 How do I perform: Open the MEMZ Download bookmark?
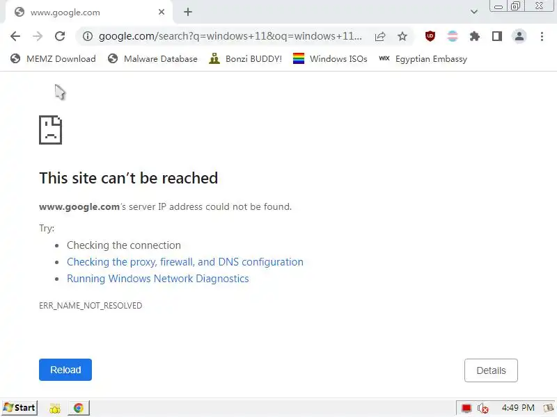53,59
